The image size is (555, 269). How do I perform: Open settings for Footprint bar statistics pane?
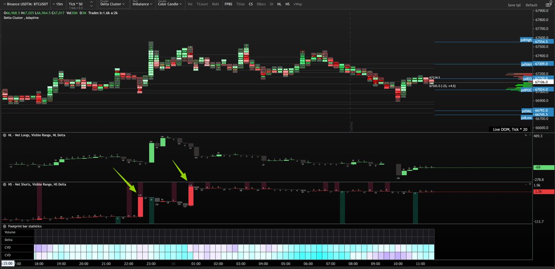(x=5, y=226)
